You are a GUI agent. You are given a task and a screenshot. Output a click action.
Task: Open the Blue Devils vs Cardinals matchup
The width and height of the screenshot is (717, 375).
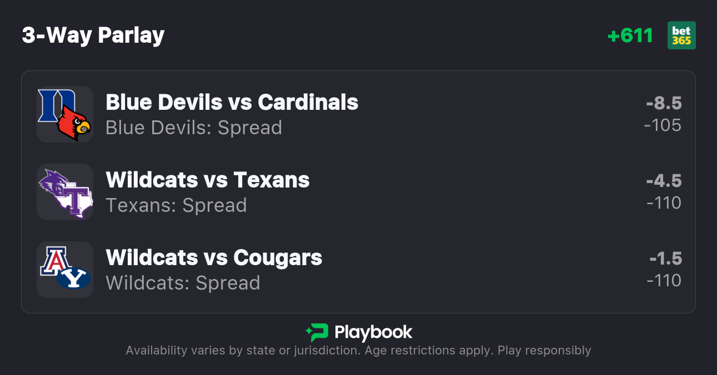coord(232,102)
